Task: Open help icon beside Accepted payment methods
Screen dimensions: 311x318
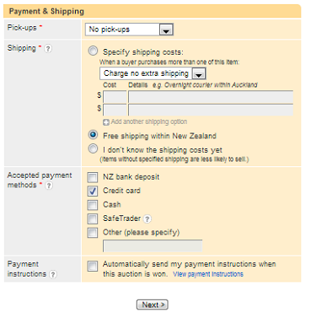Action: 49,186
